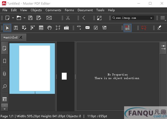
Task: Click 'Page 1/1' in status bar
Action: pos(7,116)
